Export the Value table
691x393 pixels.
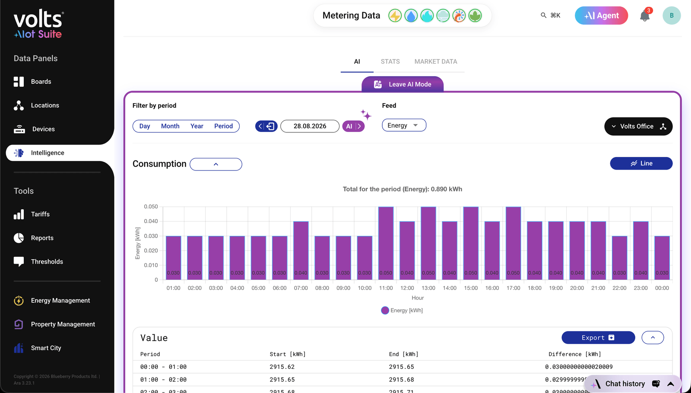pos(598,337)
